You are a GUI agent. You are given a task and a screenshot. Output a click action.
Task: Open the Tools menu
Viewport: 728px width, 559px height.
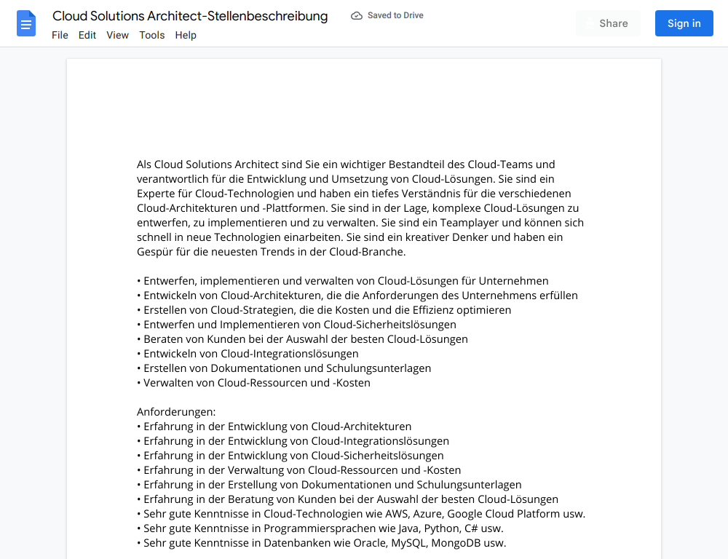point(152,35)
